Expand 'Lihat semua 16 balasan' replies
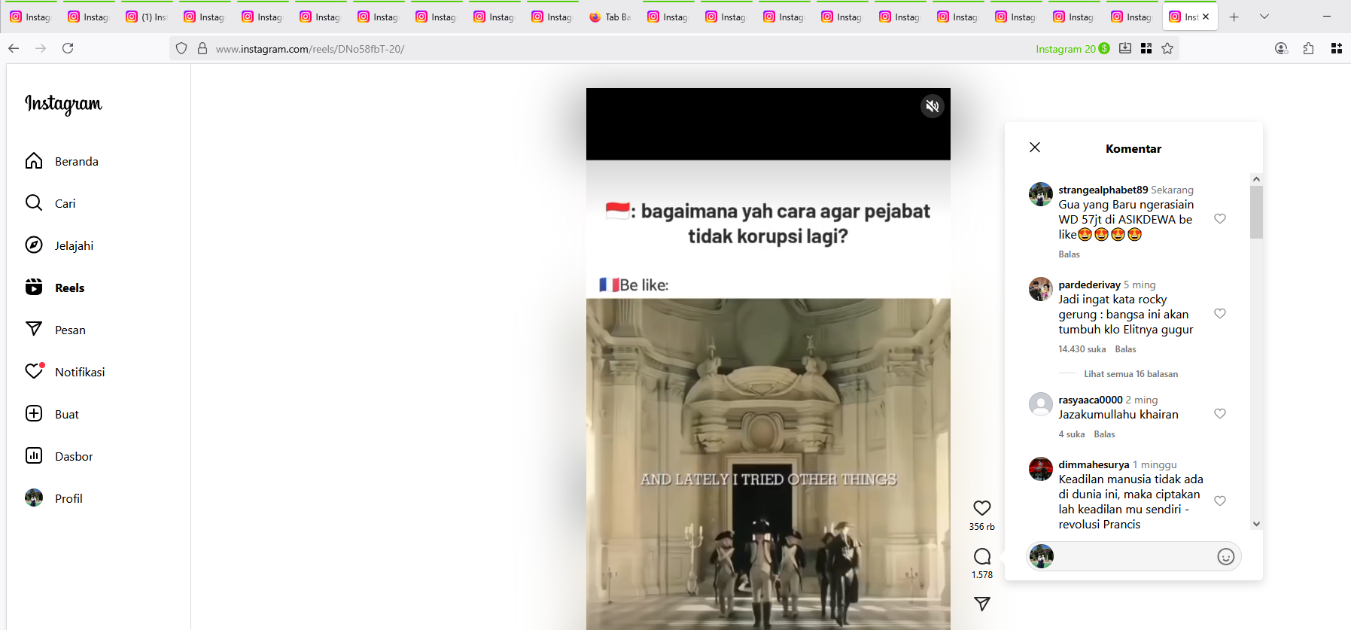Screen dimensions: 1351x630 coord(1130,374)
